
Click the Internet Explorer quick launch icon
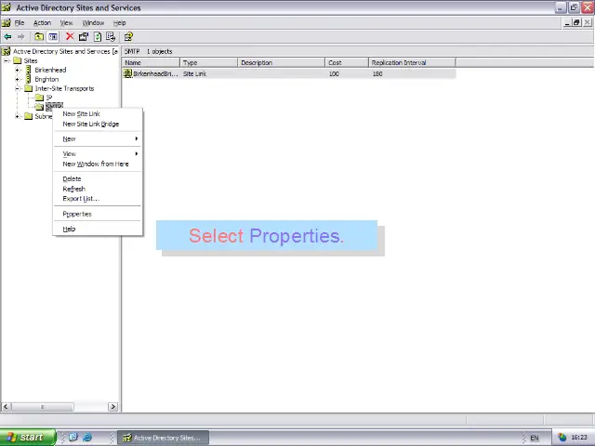[87, 438]
